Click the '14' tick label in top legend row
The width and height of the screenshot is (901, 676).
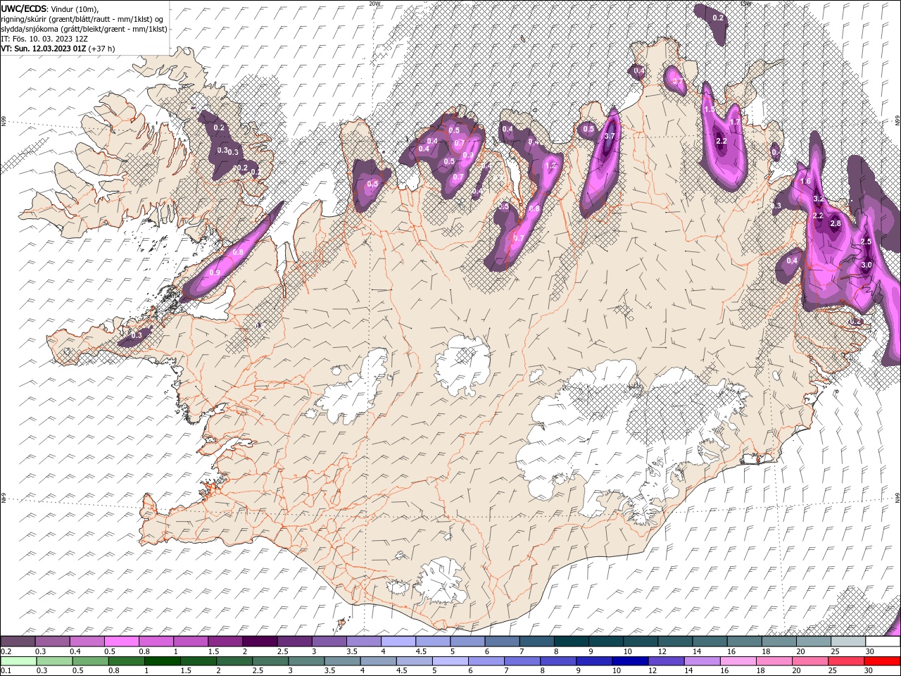point(697,651)
